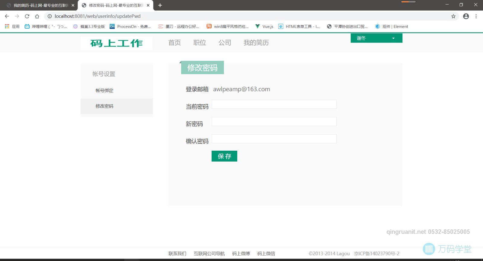The width and height of the screenshot is (483, 261).
Task: Open 我的简历 in site navigation
Action: [256, 43]
